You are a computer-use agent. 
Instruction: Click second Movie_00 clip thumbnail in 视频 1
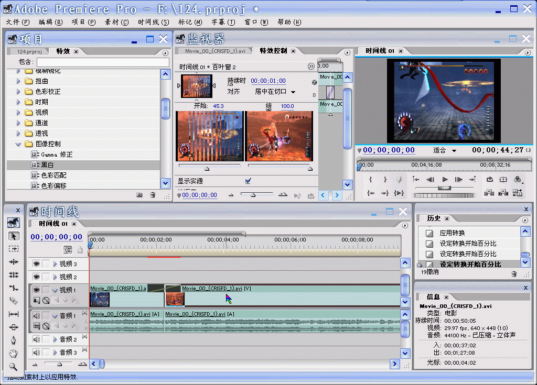[x=175, y=299]
